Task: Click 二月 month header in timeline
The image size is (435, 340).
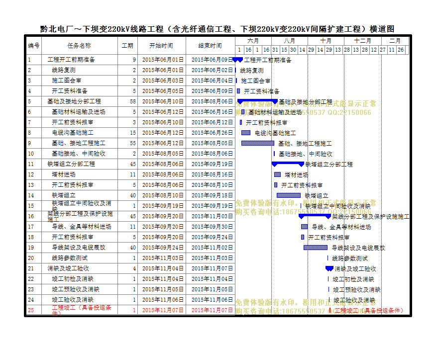Action: [x=395, y=41]
